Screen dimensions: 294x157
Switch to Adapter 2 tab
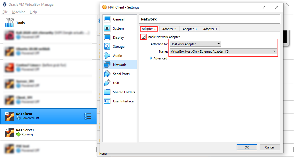tap(169, 29)
